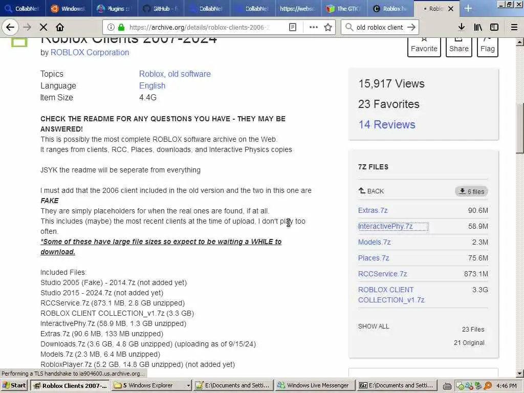Viewport: 524px width, 393px height.
Task: Open ROBLOX Corporation author link
Action: click(x=90, y=53)
